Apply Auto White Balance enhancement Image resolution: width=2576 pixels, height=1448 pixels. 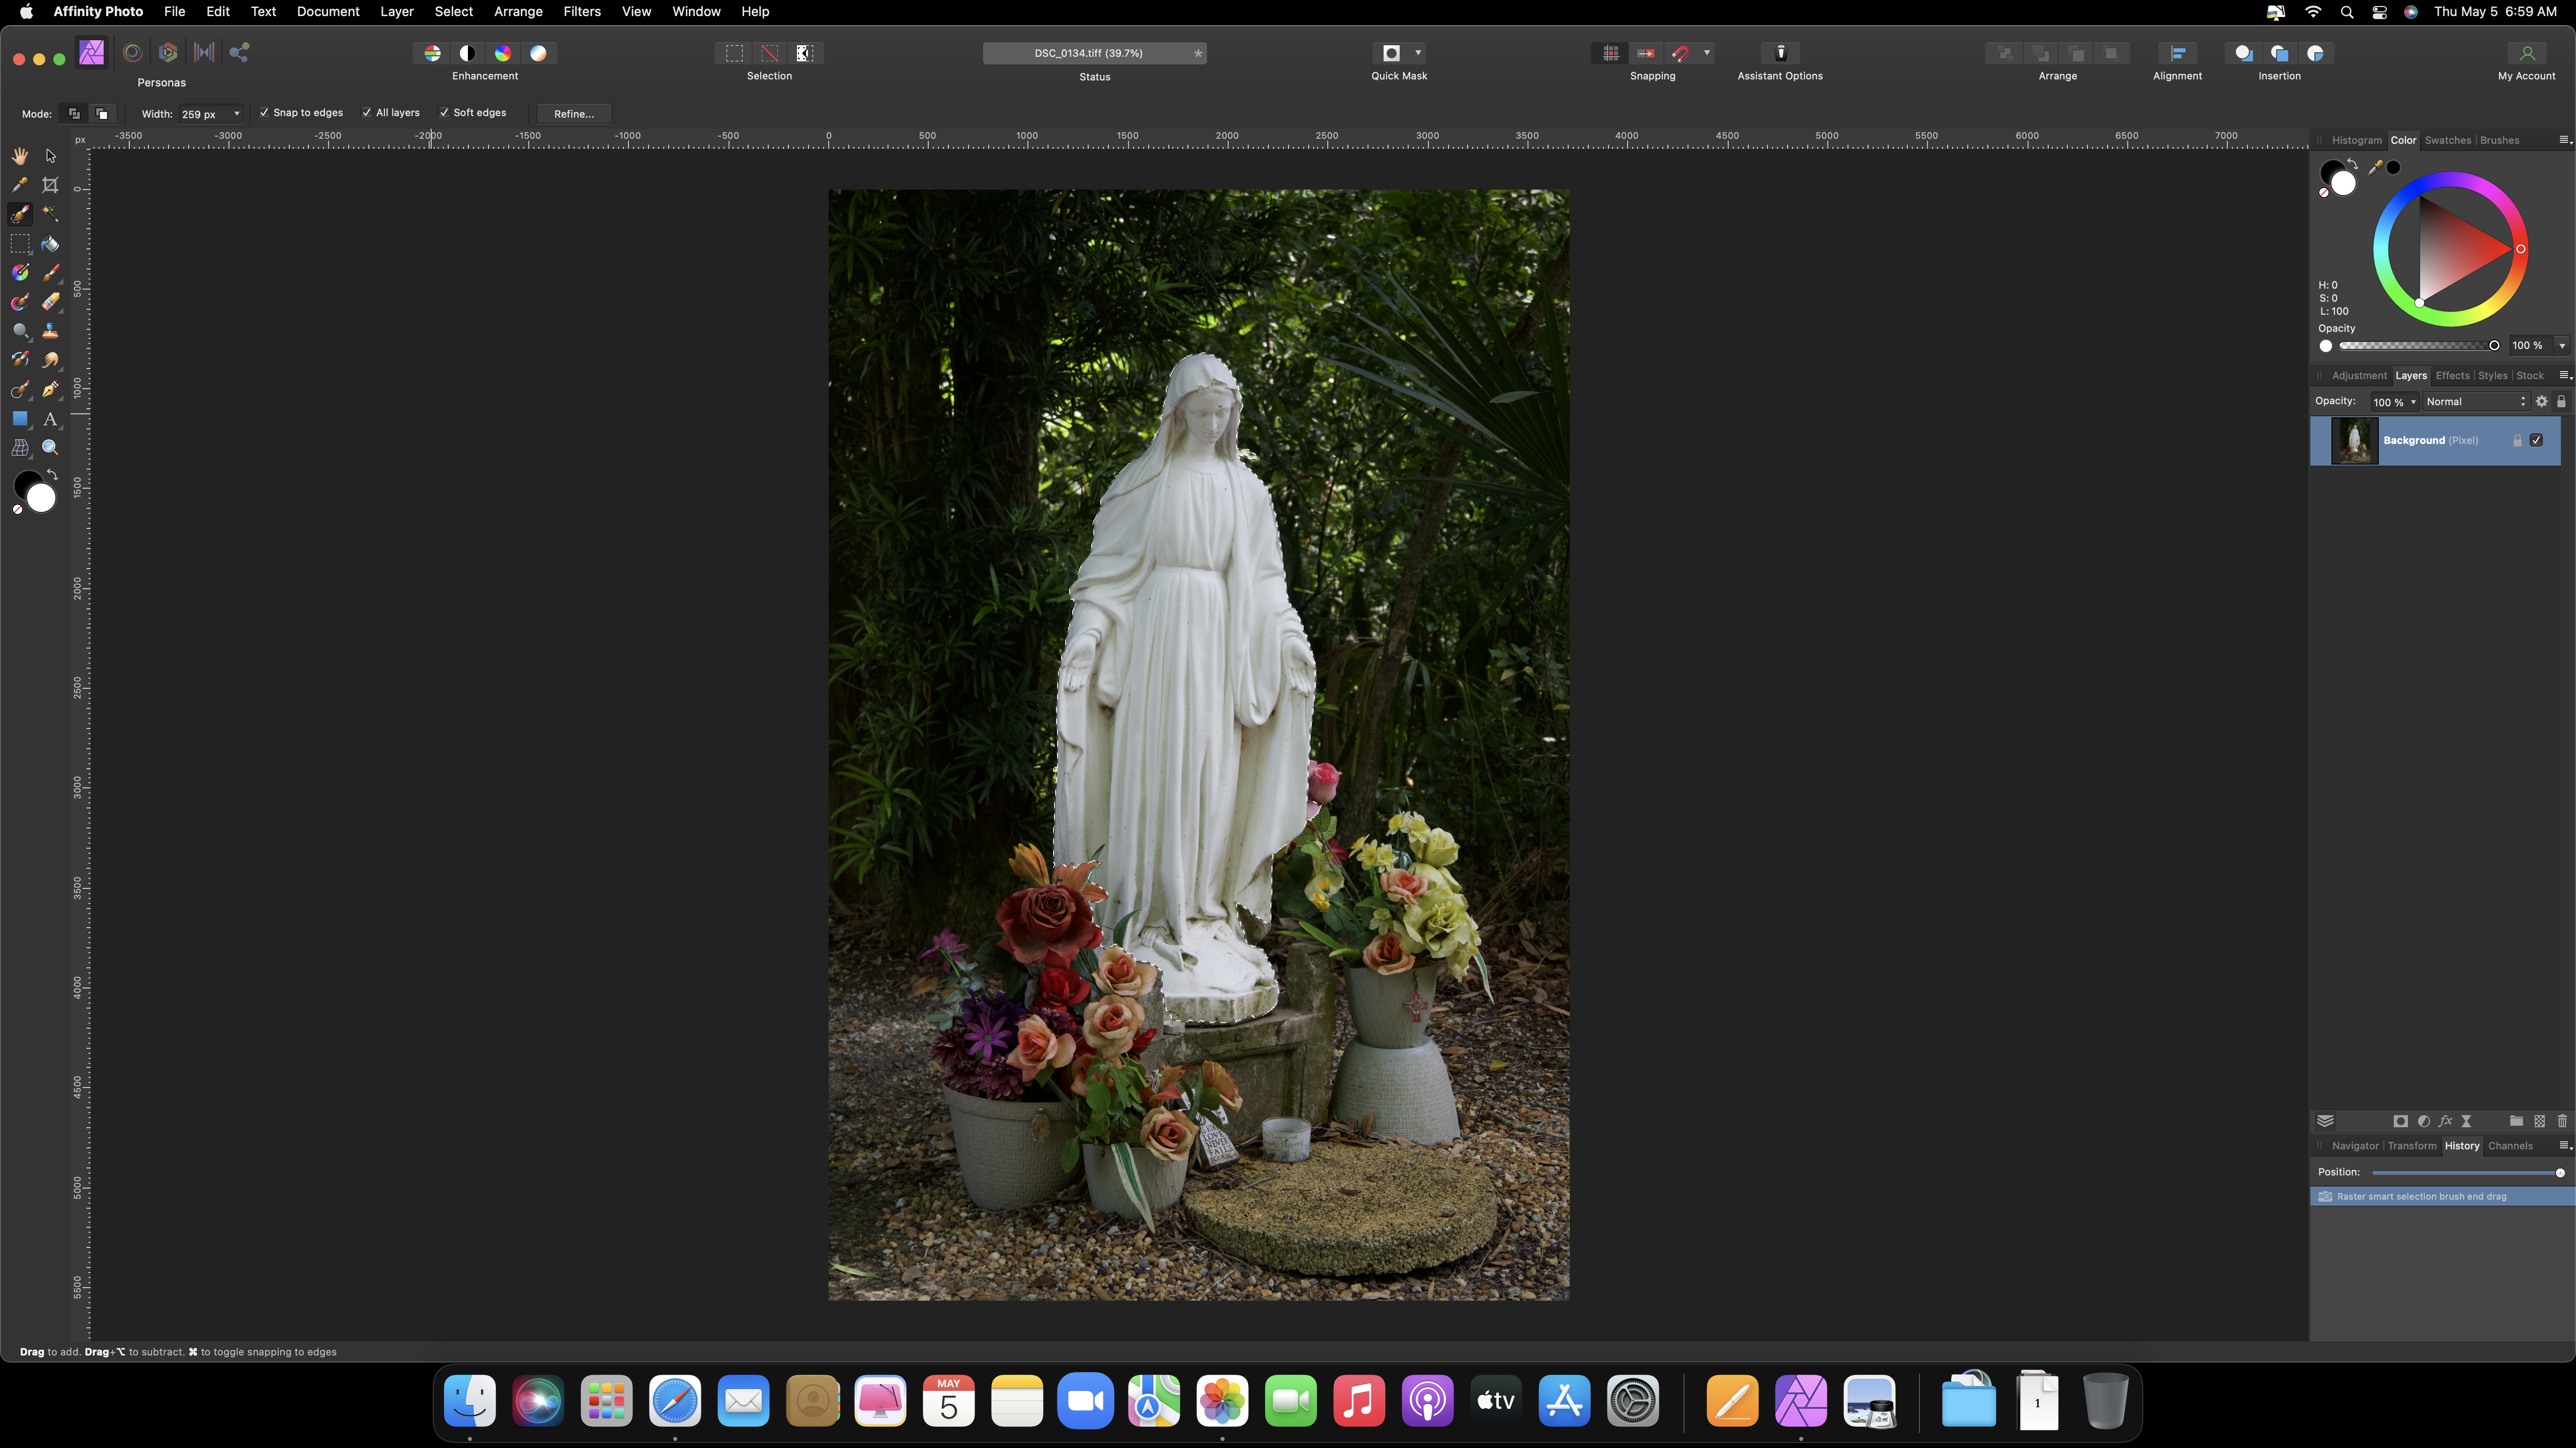pyautogui.click(x=538, y=53)
